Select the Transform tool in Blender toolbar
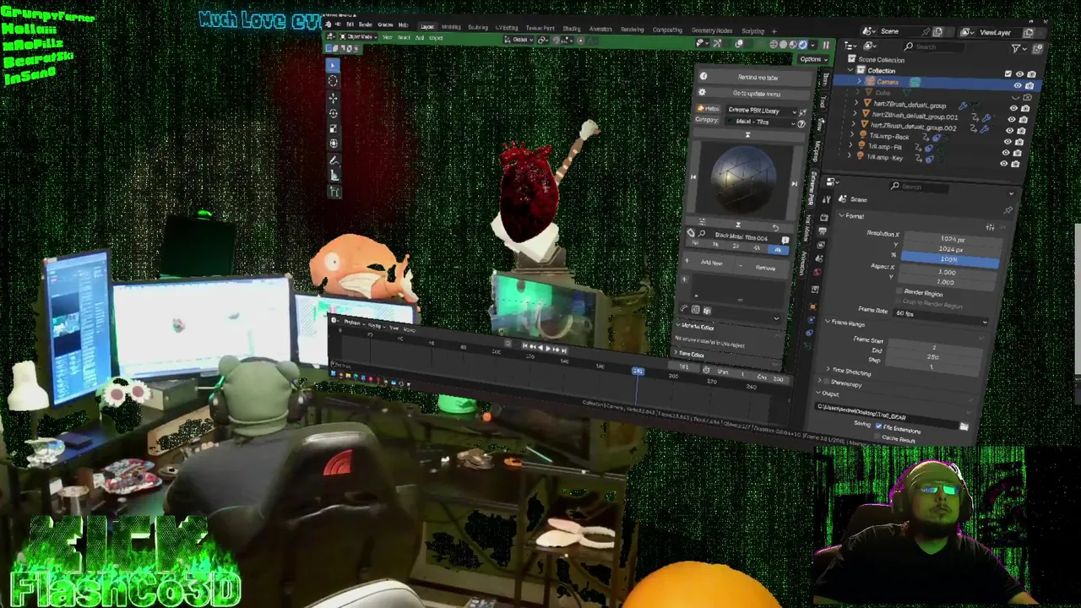 coord(334,144)
